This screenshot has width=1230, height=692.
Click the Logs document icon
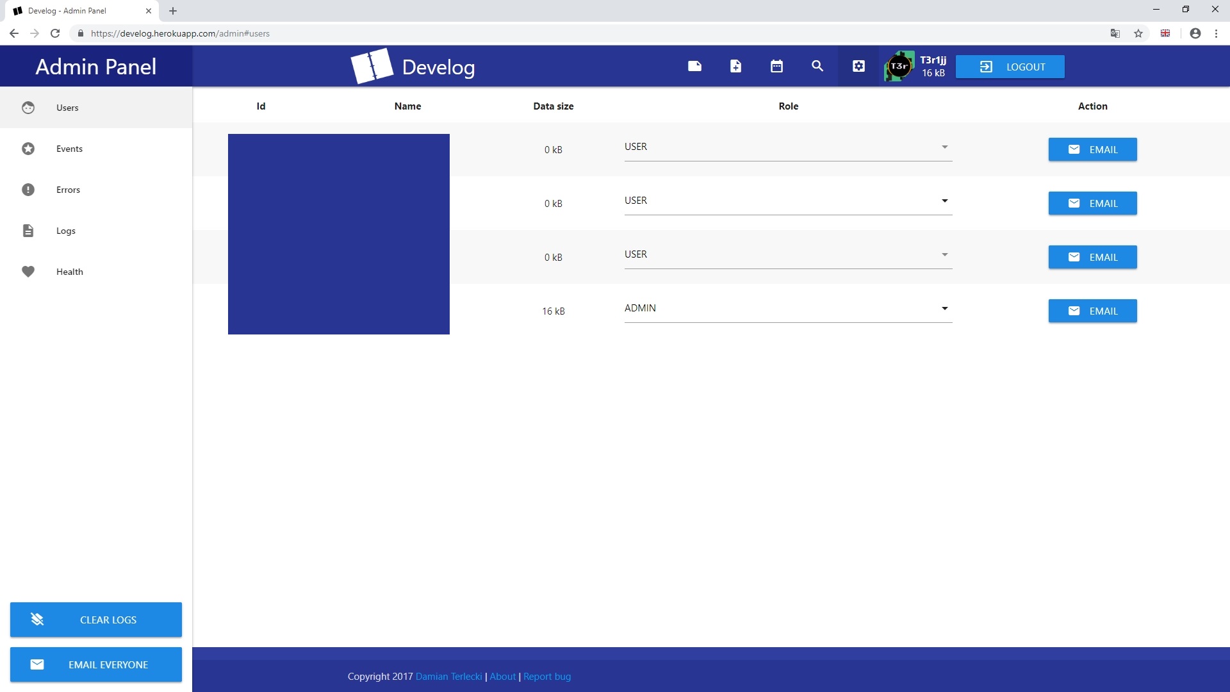(x=28, y=231)
